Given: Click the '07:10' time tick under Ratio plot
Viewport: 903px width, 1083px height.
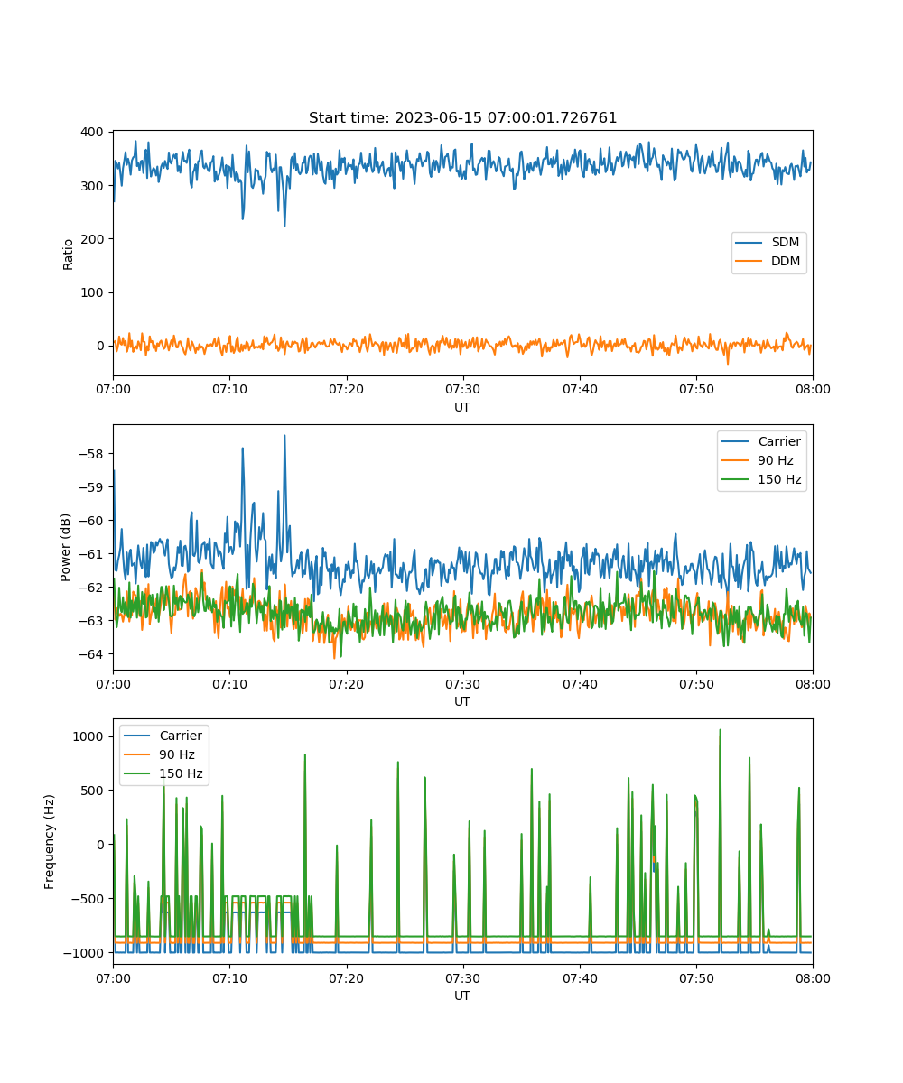Looking at the screenshot, I should [229, 389].
